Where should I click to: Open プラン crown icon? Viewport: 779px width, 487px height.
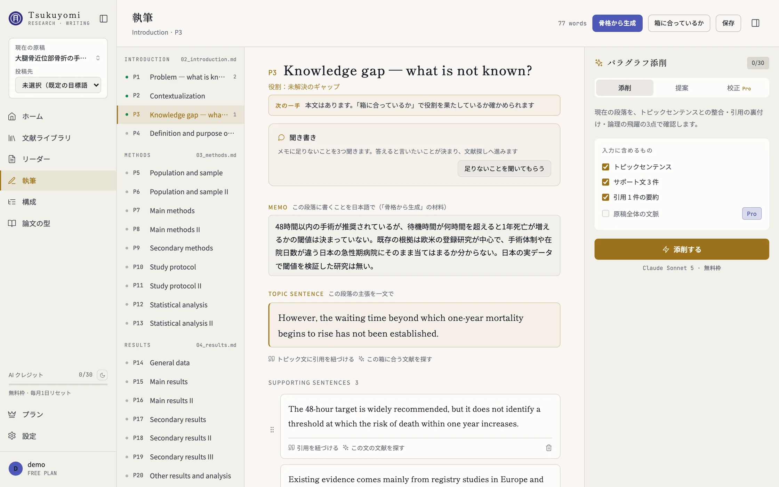click(12, 414)
